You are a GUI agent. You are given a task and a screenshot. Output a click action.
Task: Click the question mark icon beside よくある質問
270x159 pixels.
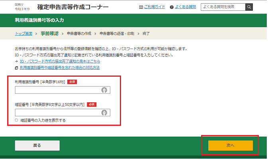point(172,7)
